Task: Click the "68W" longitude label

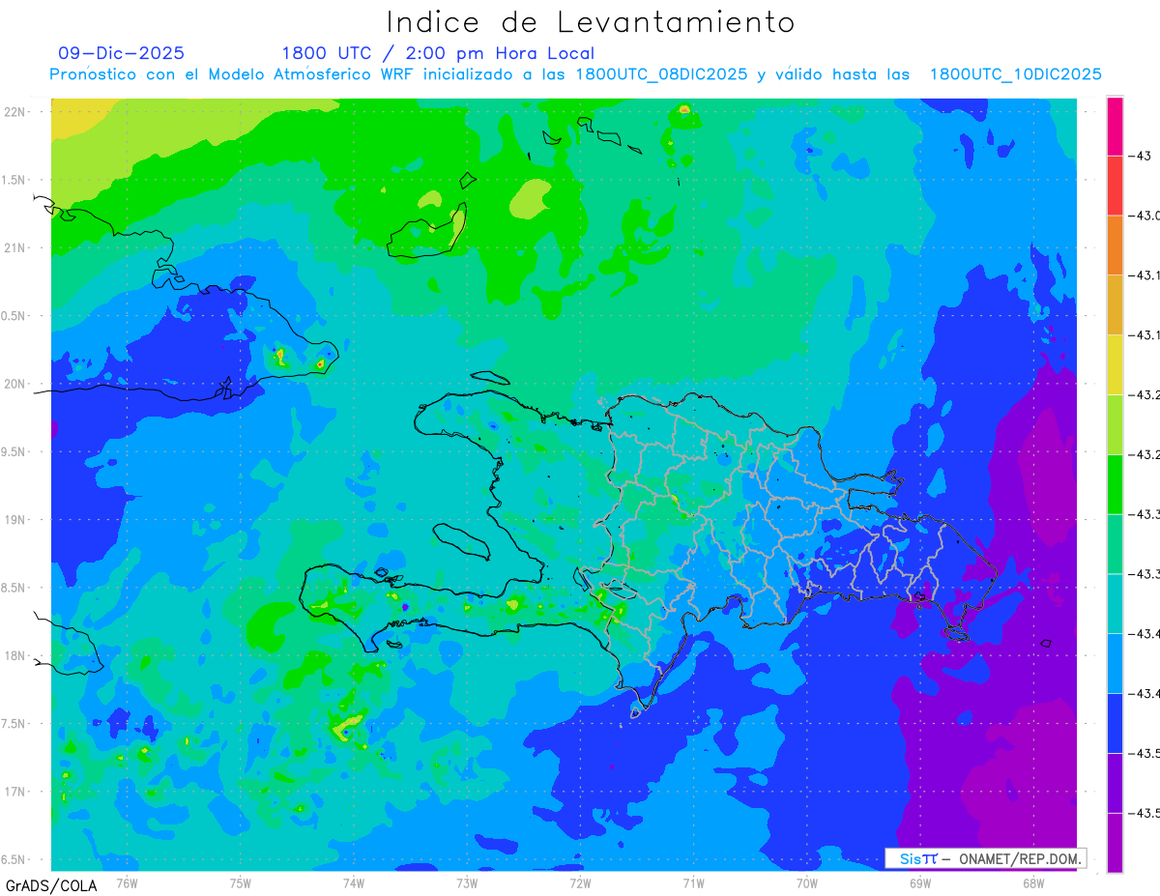Action: (1032, 882)
